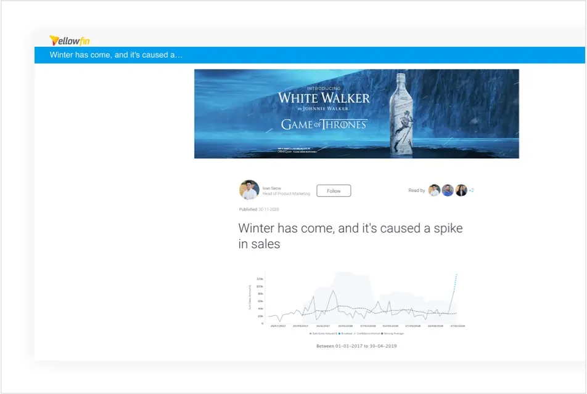The image size is (587, 394).
Task: Toggle the Breakout legend item
Action: (x=345, y=334)
